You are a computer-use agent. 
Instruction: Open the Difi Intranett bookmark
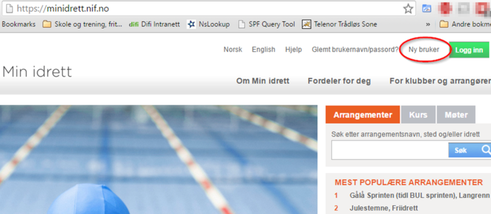pos(154,24)
